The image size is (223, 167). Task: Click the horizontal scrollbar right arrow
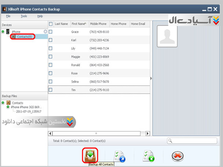click(148, 133)
